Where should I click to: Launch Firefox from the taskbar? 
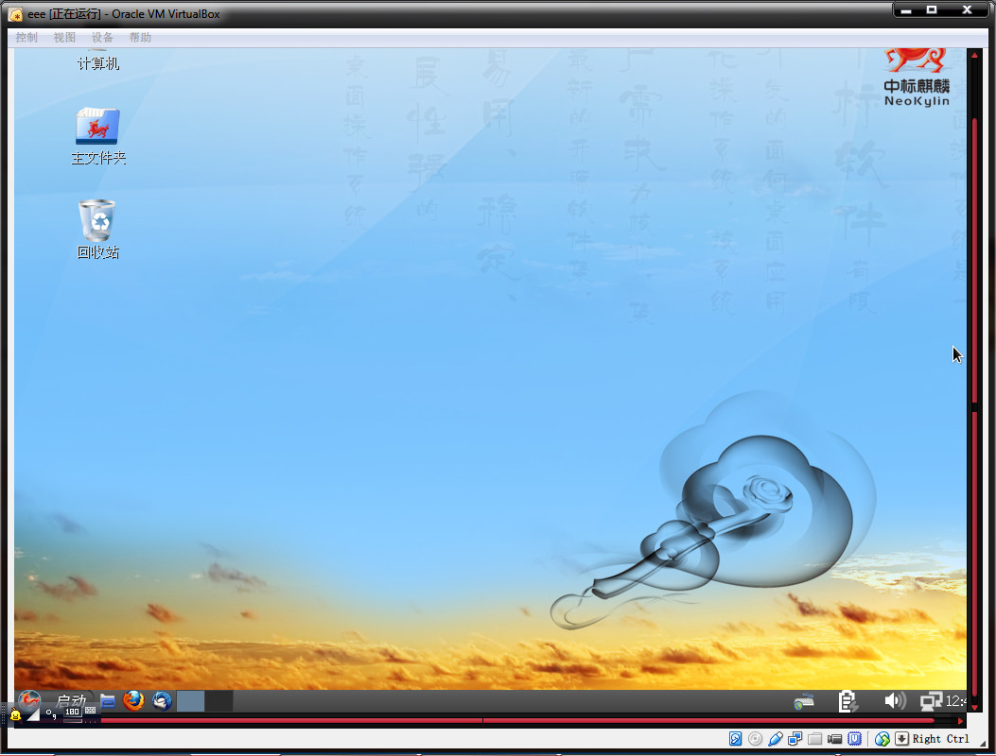[133, 700]
